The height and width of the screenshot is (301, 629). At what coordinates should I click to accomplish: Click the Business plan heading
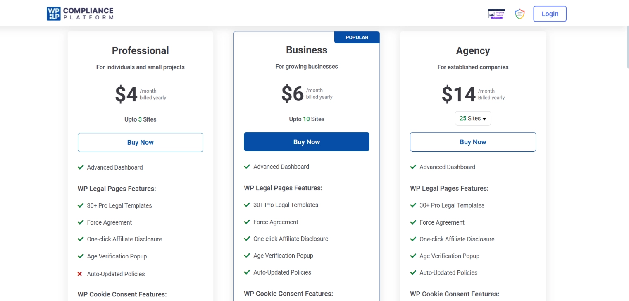[306, 50]
